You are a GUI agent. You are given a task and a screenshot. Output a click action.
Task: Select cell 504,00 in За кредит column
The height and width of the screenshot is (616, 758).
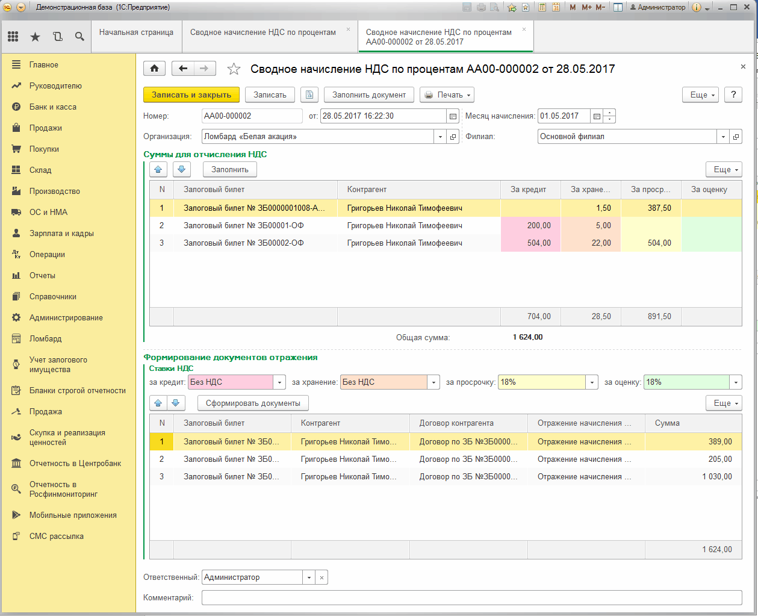530,243
